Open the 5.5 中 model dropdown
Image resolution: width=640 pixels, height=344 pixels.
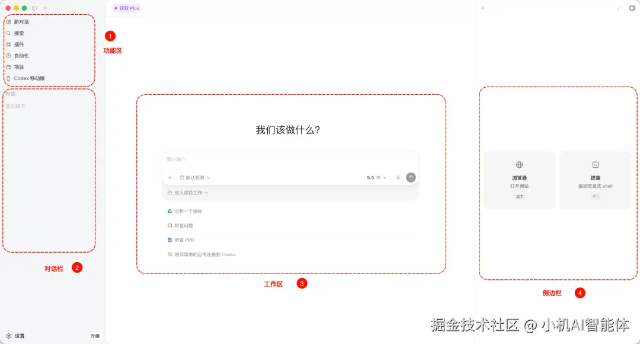coord(376,178)
